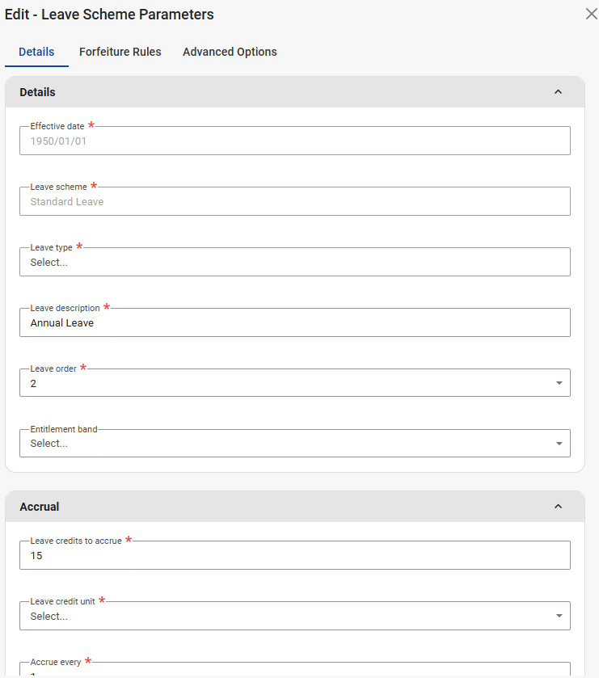Screen dimensions: 599x678
Task: Click the Effective date field
Action: coord(294,141)
